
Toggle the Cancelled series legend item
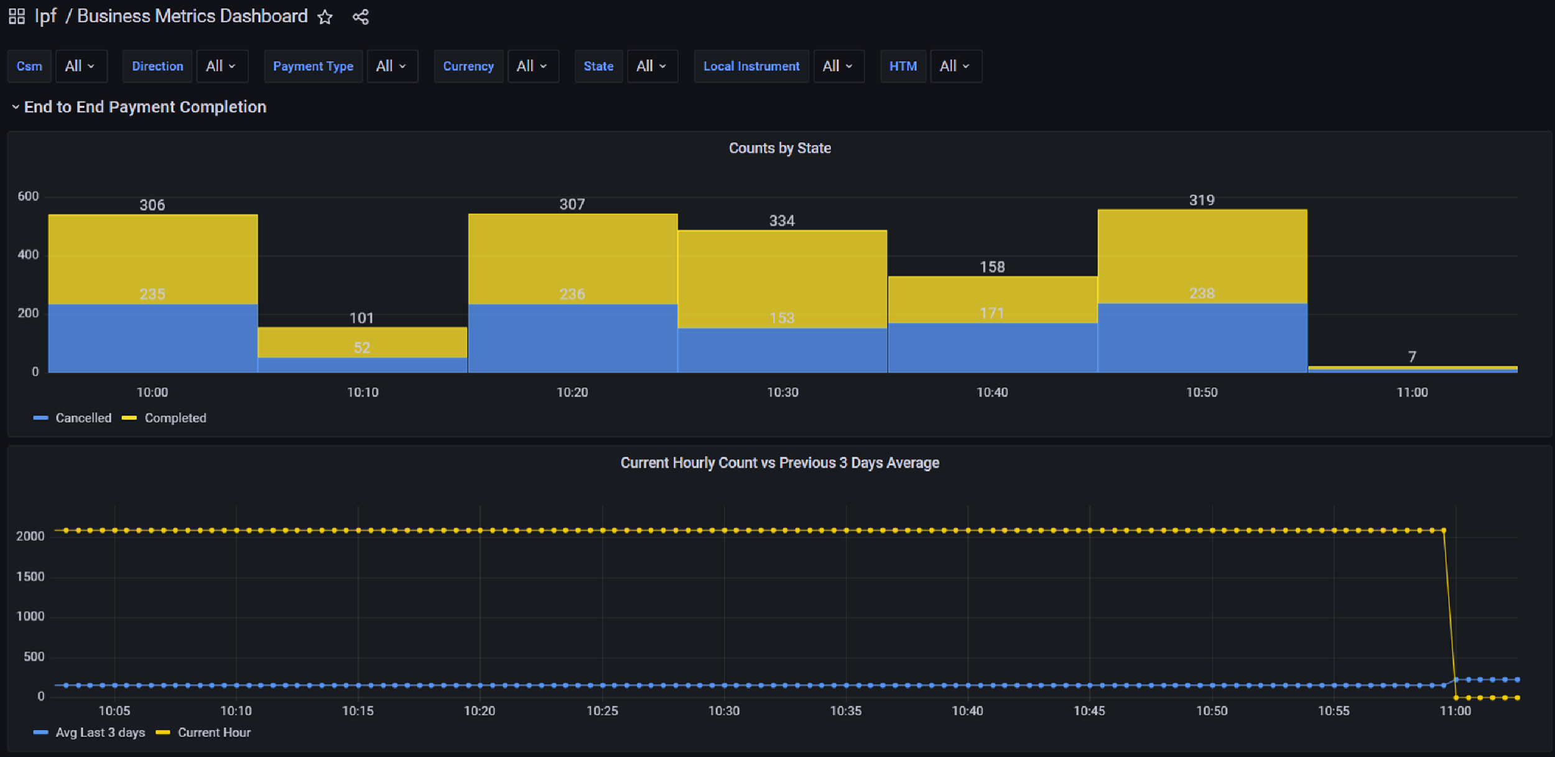point(83,418)
